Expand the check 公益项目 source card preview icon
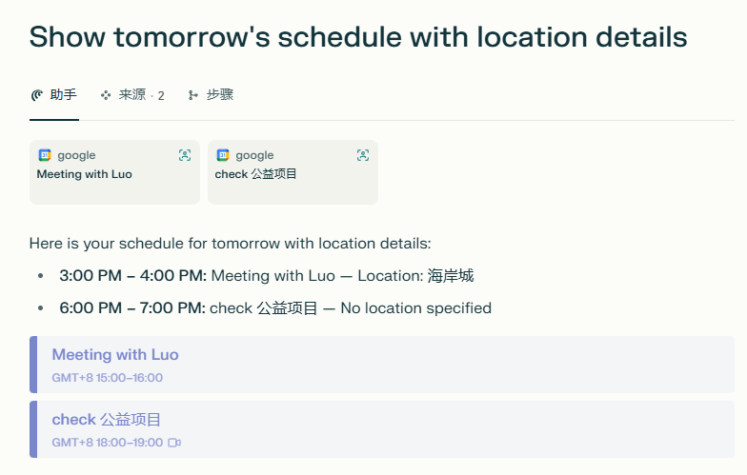This screenshot has height=475, width=747. (x=363, y=155)
